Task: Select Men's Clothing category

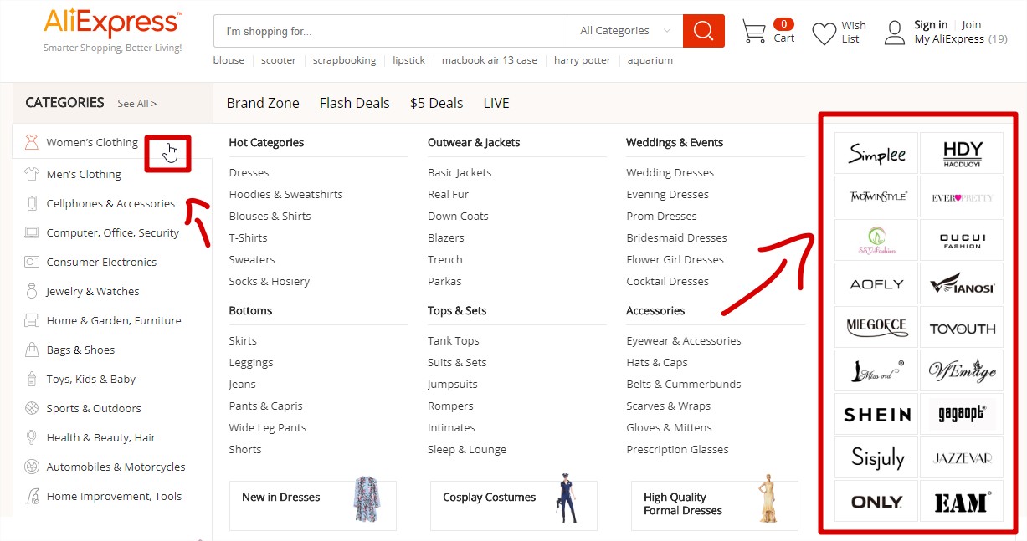Action: coord(84,174)
